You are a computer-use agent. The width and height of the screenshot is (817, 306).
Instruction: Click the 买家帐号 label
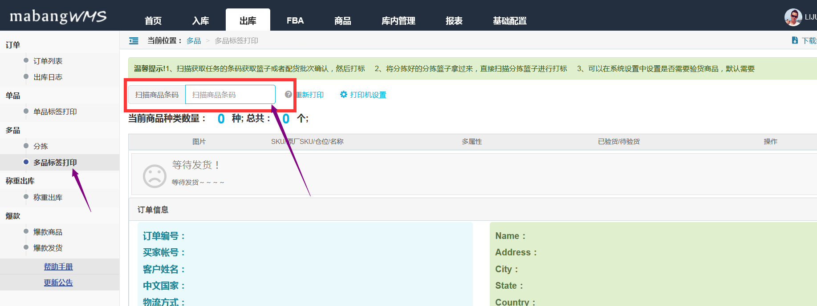(164, 252)
